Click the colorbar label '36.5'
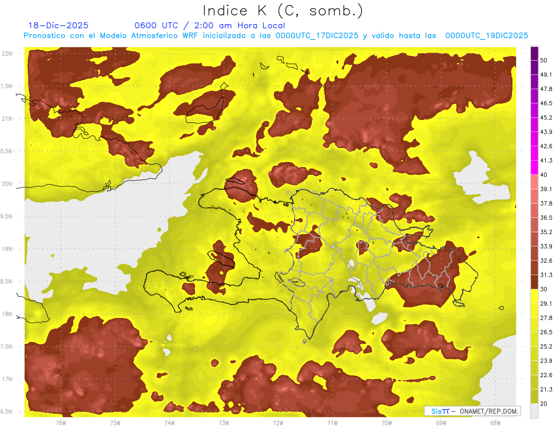Viewport: 556px width, 429px height. point(546,218)
